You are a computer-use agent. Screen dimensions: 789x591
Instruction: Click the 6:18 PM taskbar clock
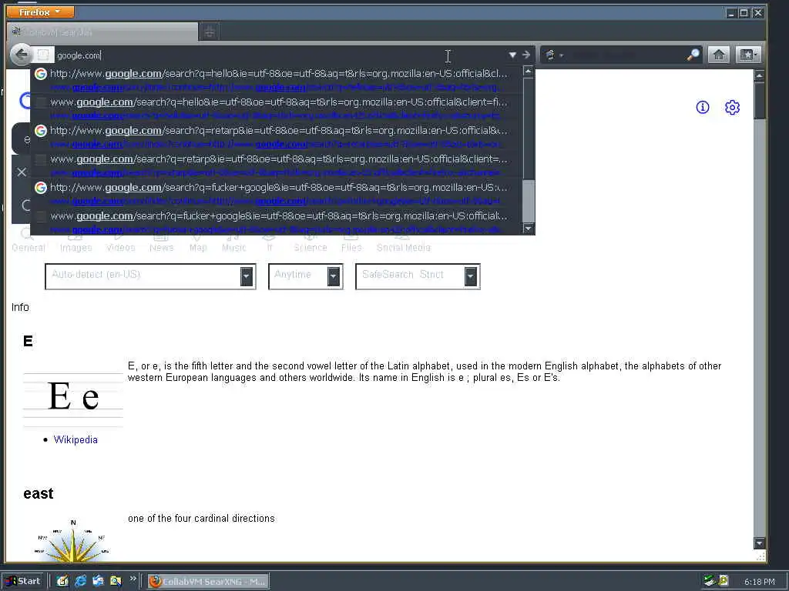pos(759,582)
